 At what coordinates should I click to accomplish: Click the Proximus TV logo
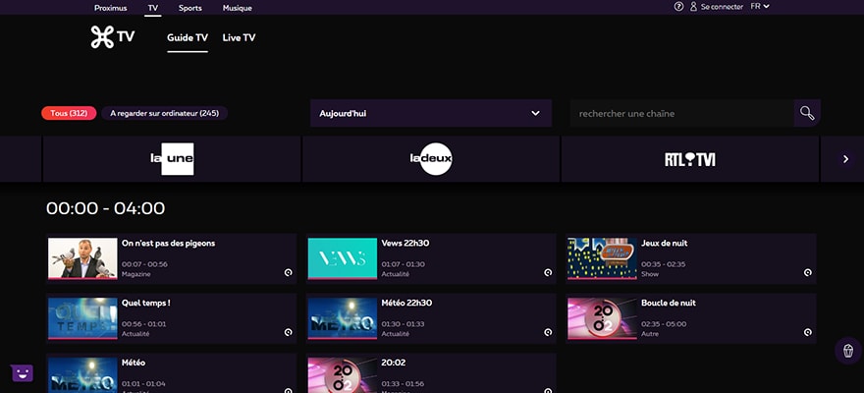tap(112, 37)
